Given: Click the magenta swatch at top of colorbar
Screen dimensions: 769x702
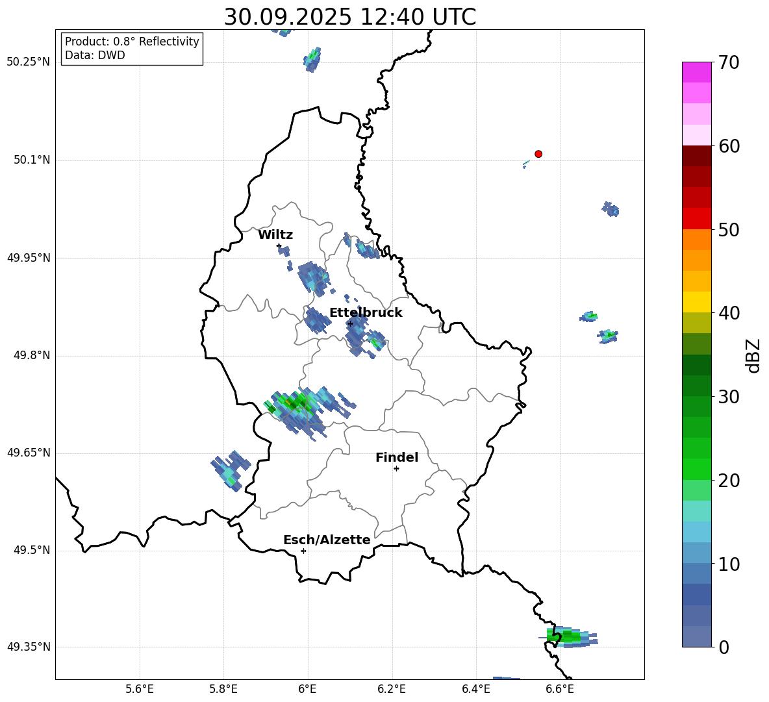Looking at the screenshot, I should click(x=696, y=73).
